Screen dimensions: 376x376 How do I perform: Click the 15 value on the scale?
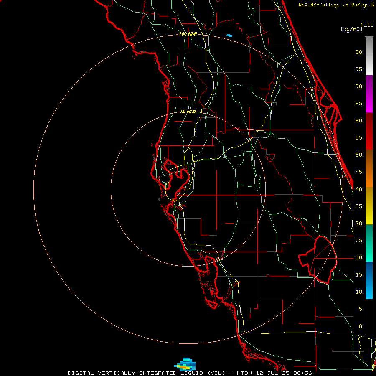tap(359, 274)
